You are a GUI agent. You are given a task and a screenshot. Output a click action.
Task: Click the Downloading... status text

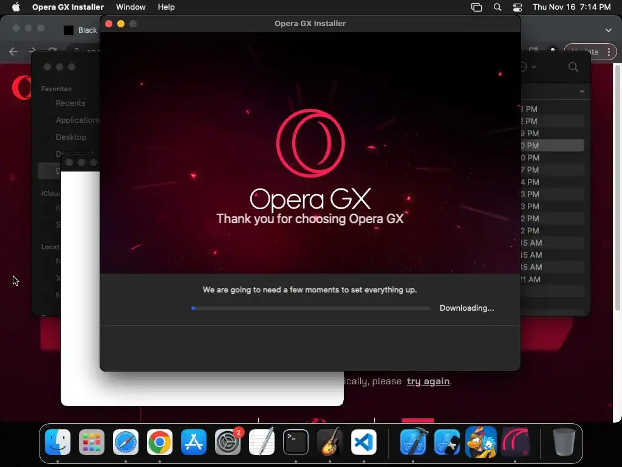point(466,308)
